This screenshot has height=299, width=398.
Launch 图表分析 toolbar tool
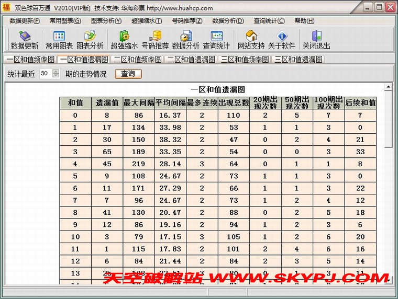click(90, 39)
